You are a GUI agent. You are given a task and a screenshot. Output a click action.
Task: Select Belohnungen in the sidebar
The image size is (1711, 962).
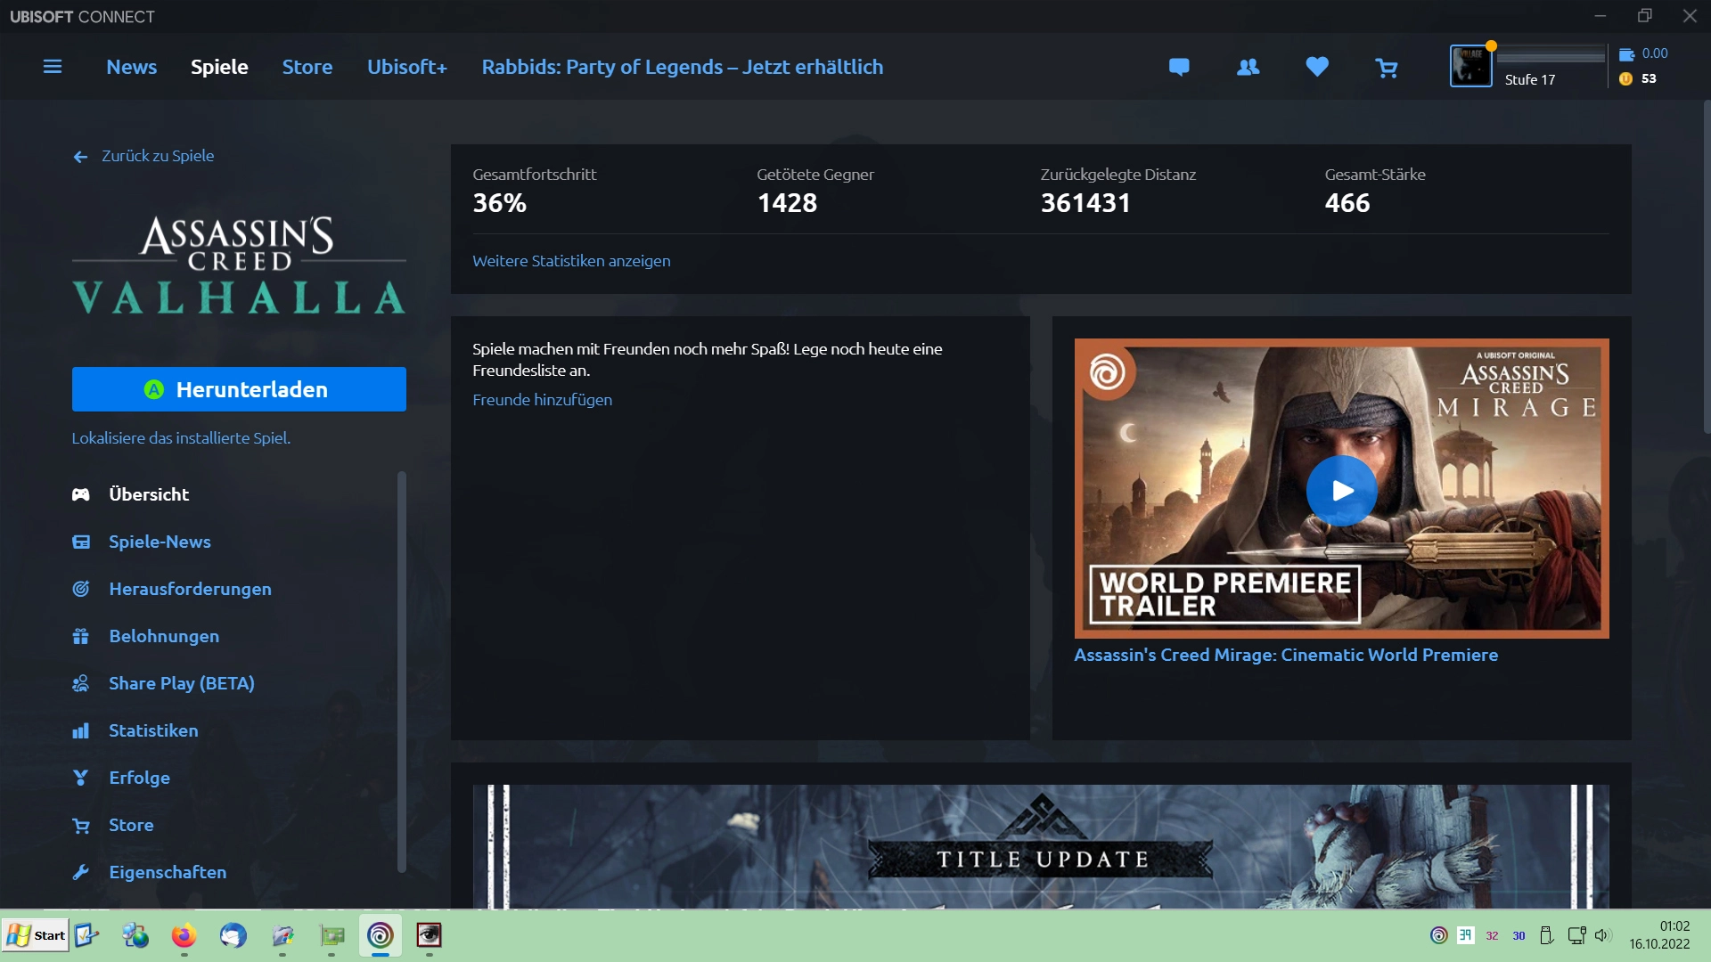[164, 636]
